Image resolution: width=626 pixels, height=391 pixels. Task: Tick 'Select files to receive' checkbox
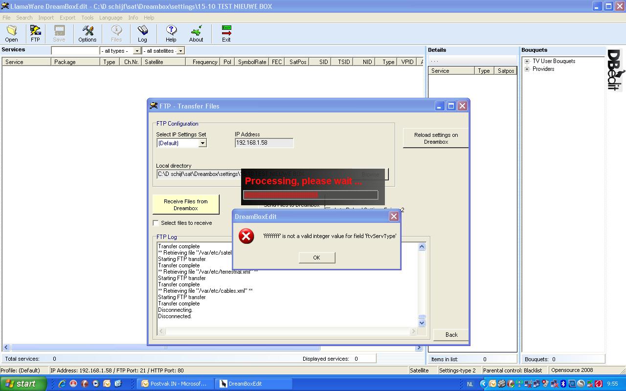(x=156, y=223)
